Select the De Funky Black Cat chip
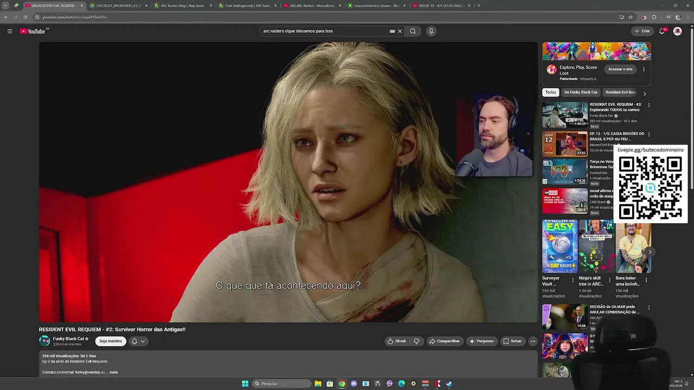 (x=581, y=92)
